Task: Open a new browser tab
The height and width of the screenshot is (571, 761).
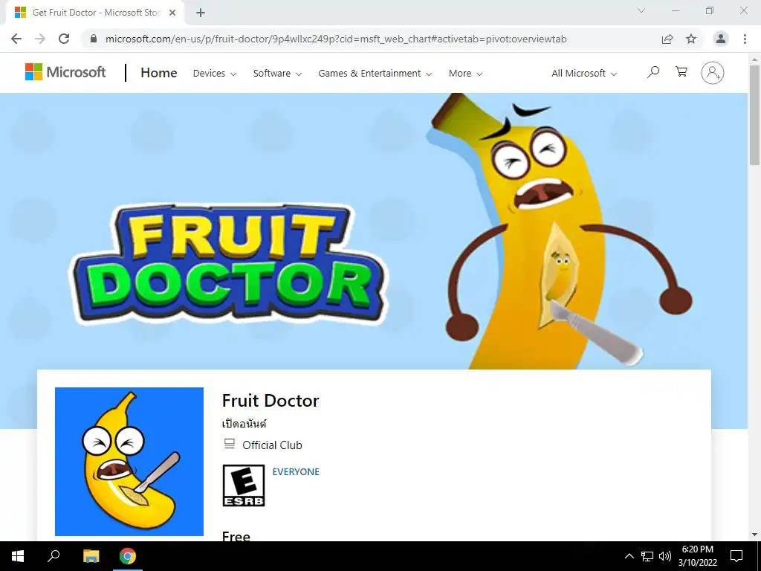Action: click(x=201, y=13)
